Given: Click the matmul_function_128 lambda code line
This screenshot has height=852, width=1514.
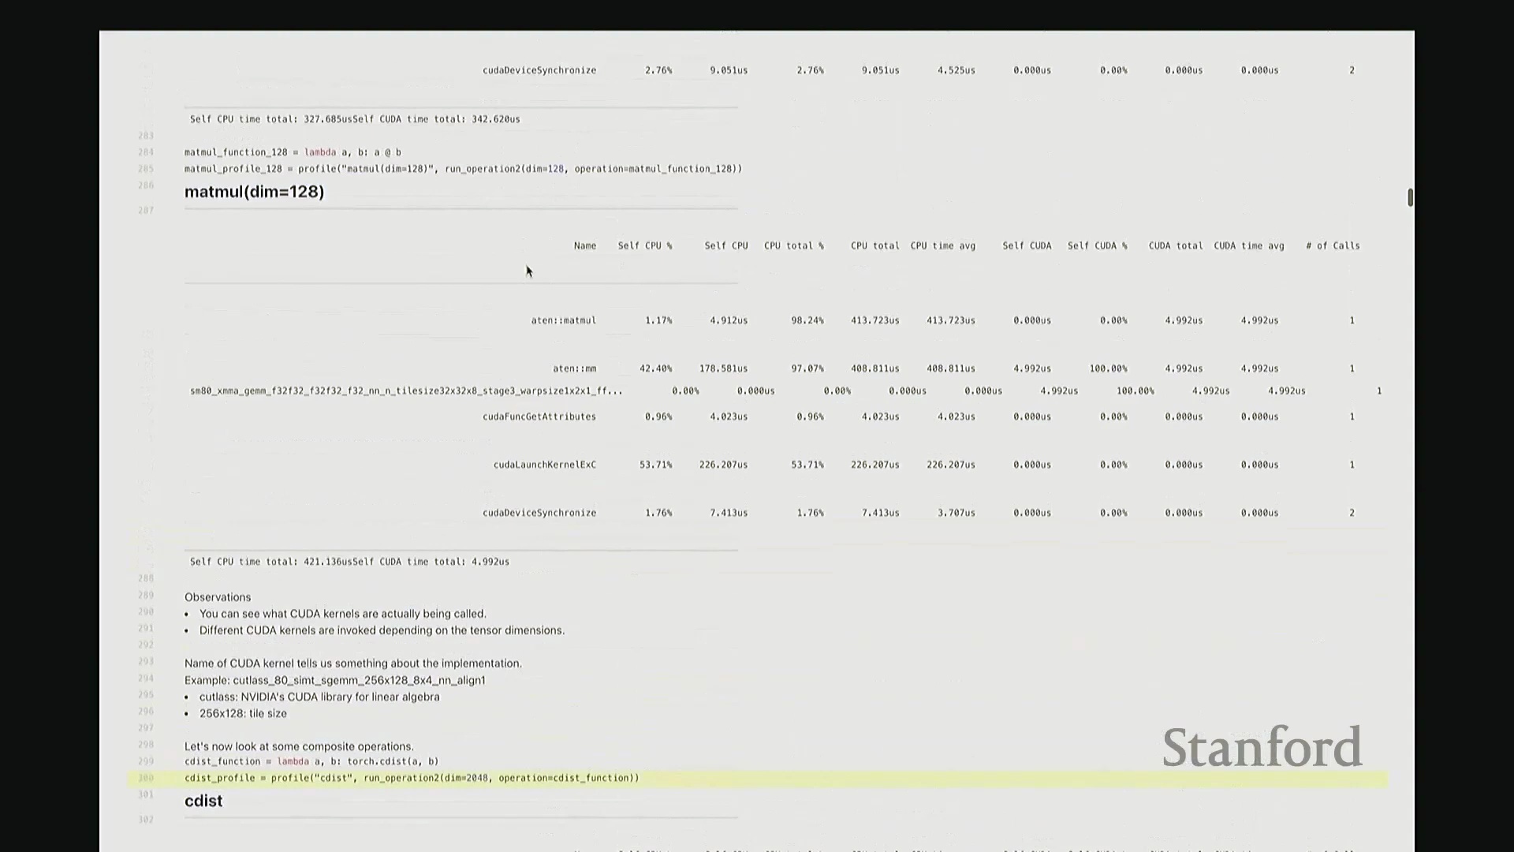Looking at the screenshot, I should (x=293, y=152).
